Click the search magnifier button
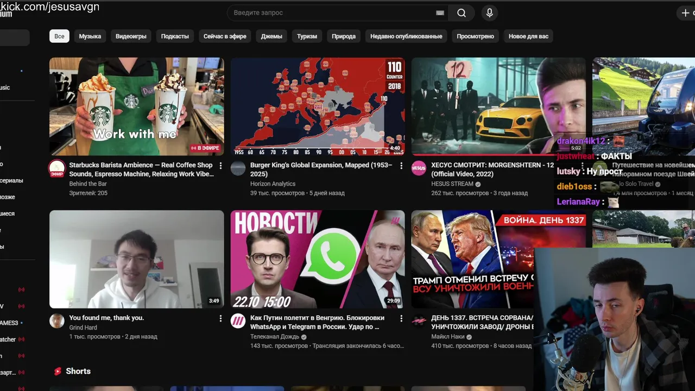695x391 pixels. [x=462, y=13]
